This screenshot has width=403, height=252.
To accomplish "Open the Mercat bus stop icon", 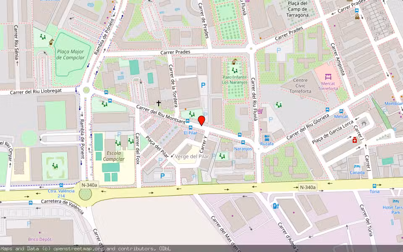I will (341, 111).
